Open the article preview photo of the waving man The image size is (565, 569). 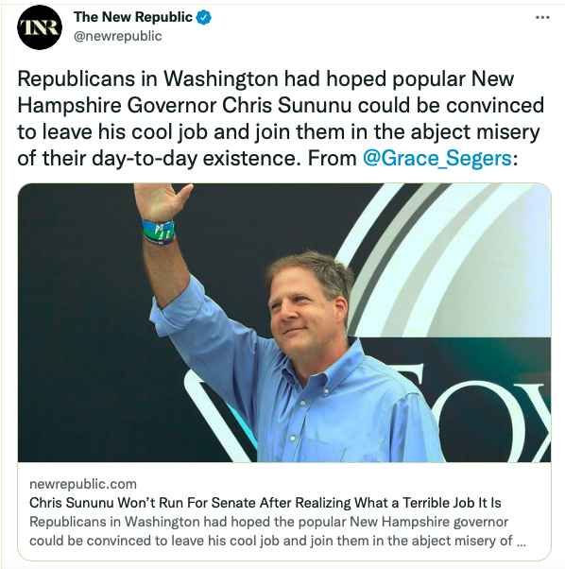[x=284, y=322]
